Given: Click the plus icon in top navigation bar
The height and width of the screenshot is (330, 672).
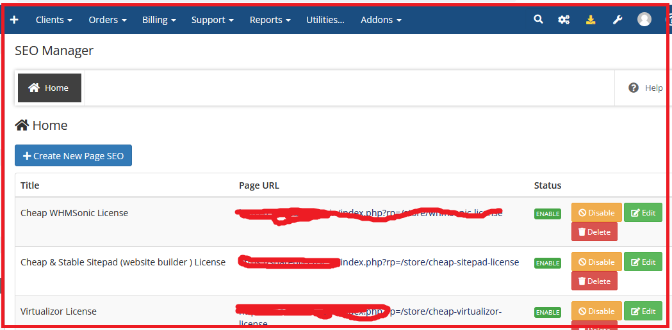Looking at the screenshot, I should pyautogui.click(x=14, y=20).
